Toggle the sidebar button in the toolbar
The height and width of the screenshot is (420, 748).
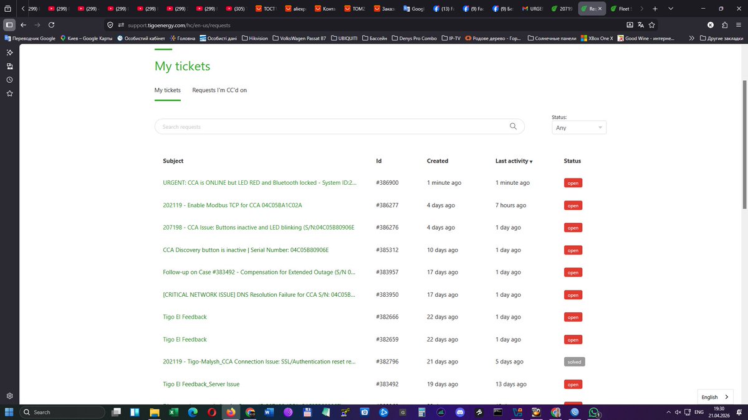[9, 25]
